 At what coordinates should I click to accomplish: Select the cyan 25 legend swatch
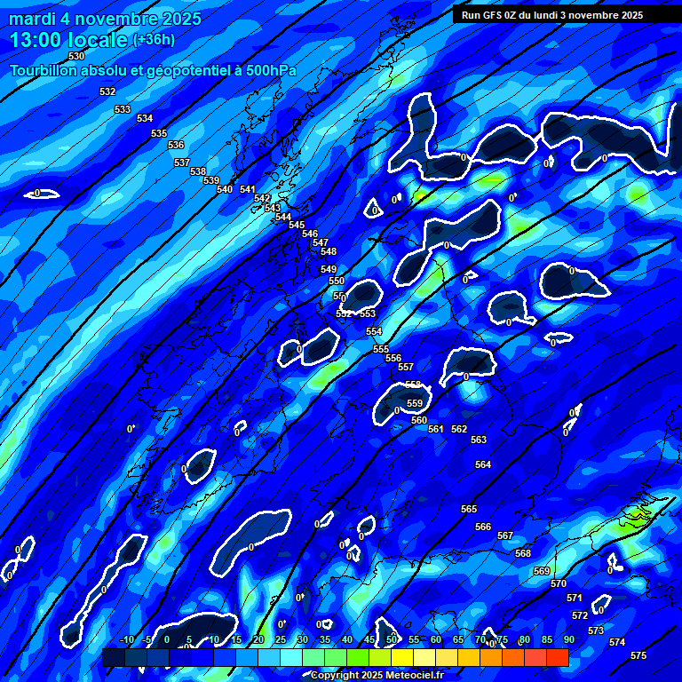pyautogui.click(x=269, y=658)
